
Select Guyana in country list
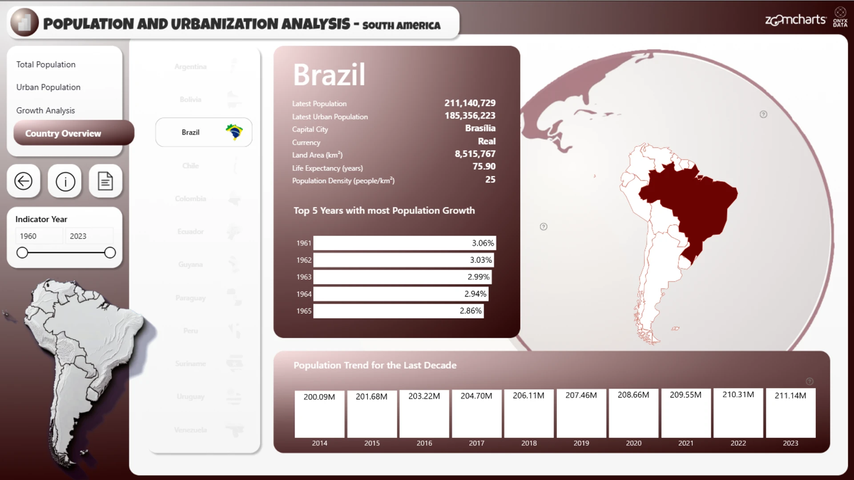[x=204, y=264]
